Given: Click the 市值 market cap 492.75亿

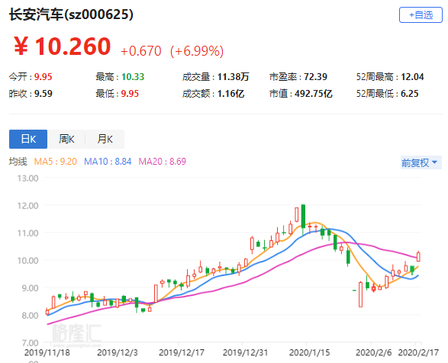Looking at the screenshot, I should click(314, 94).
